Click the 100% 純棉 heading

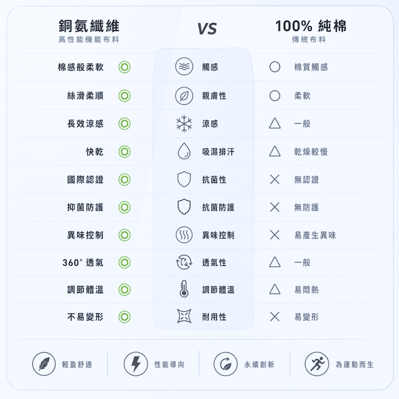[311, 26]
